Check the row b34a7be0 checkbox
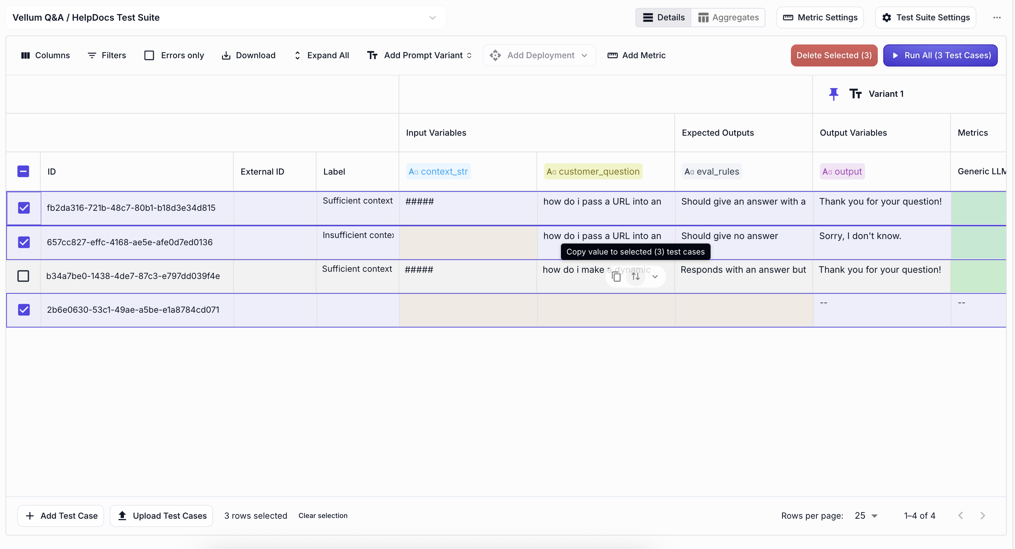The height and width of the screenshot is (549, 1015). tap(23, 276)
